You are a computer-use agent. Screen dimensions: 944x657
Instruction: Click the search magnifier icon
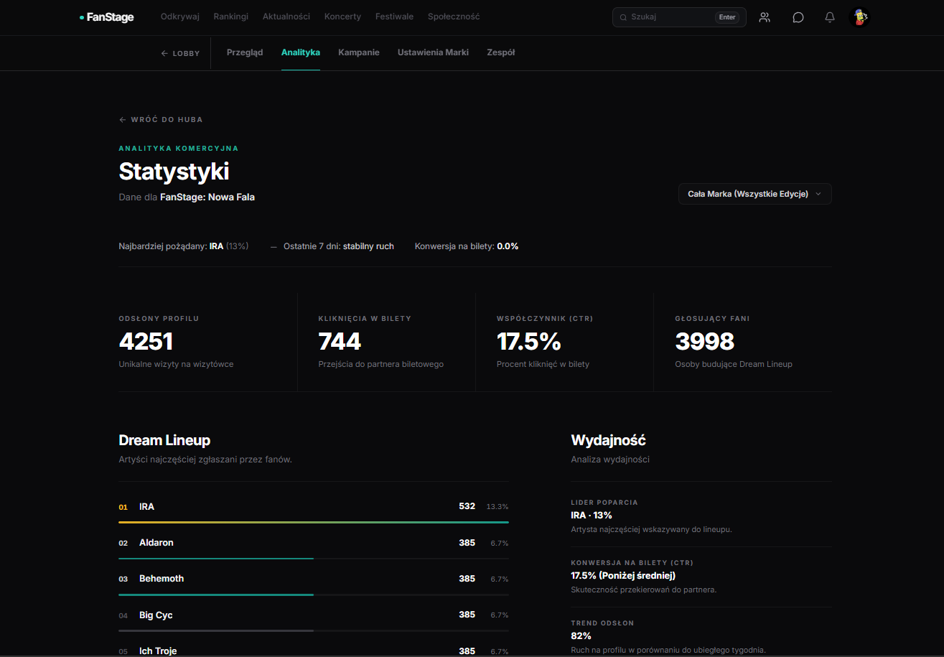[x=623, y=17]
